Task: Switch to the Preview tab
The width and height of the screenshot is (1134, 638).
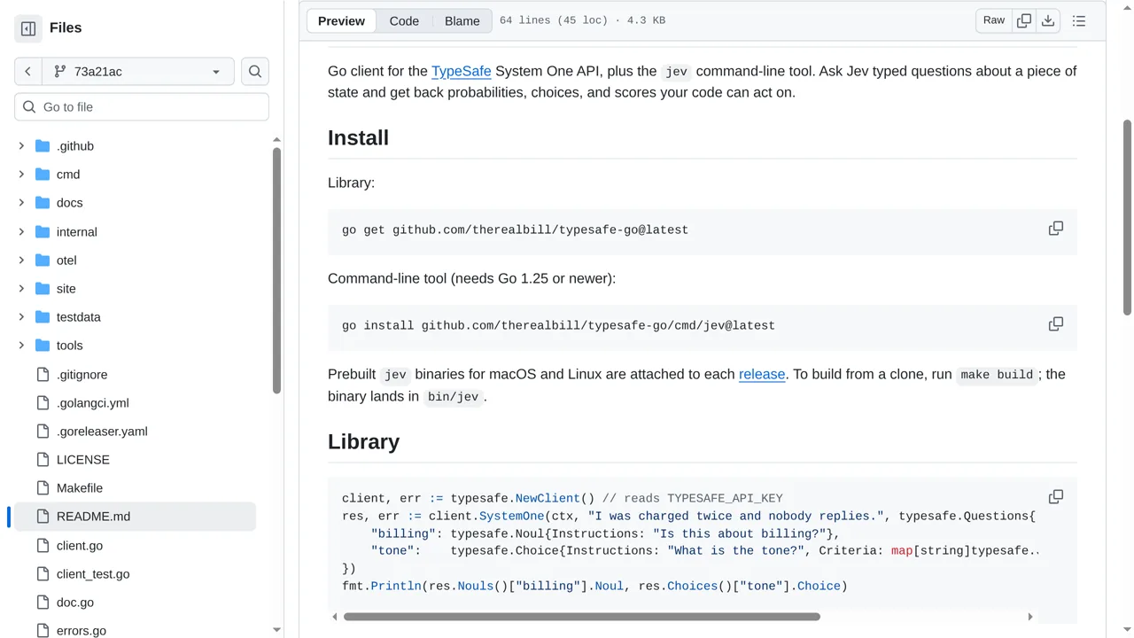Action: tap(341, 21)
